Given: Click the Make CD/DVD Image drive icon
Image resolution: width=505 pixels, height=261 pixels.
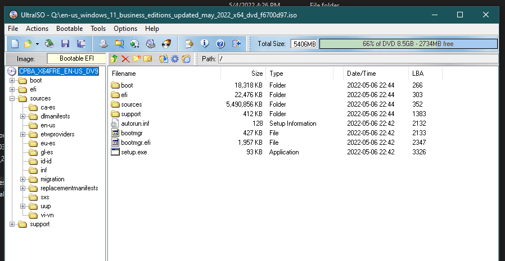Looking at the screenshot, I should click(x=103, y=44).
